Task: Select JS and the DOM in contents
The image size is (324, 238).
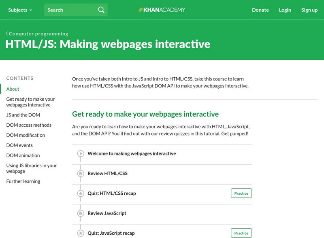Action: tap(23, 115)
